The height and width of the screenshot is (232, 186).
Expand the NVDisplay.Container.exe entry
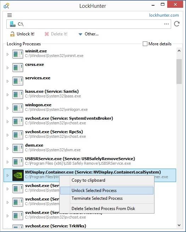coord(7,175)
